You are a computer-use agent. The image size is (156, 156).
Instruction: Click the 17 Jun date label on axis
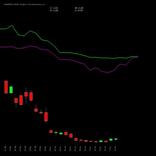(x=110, y=149)
